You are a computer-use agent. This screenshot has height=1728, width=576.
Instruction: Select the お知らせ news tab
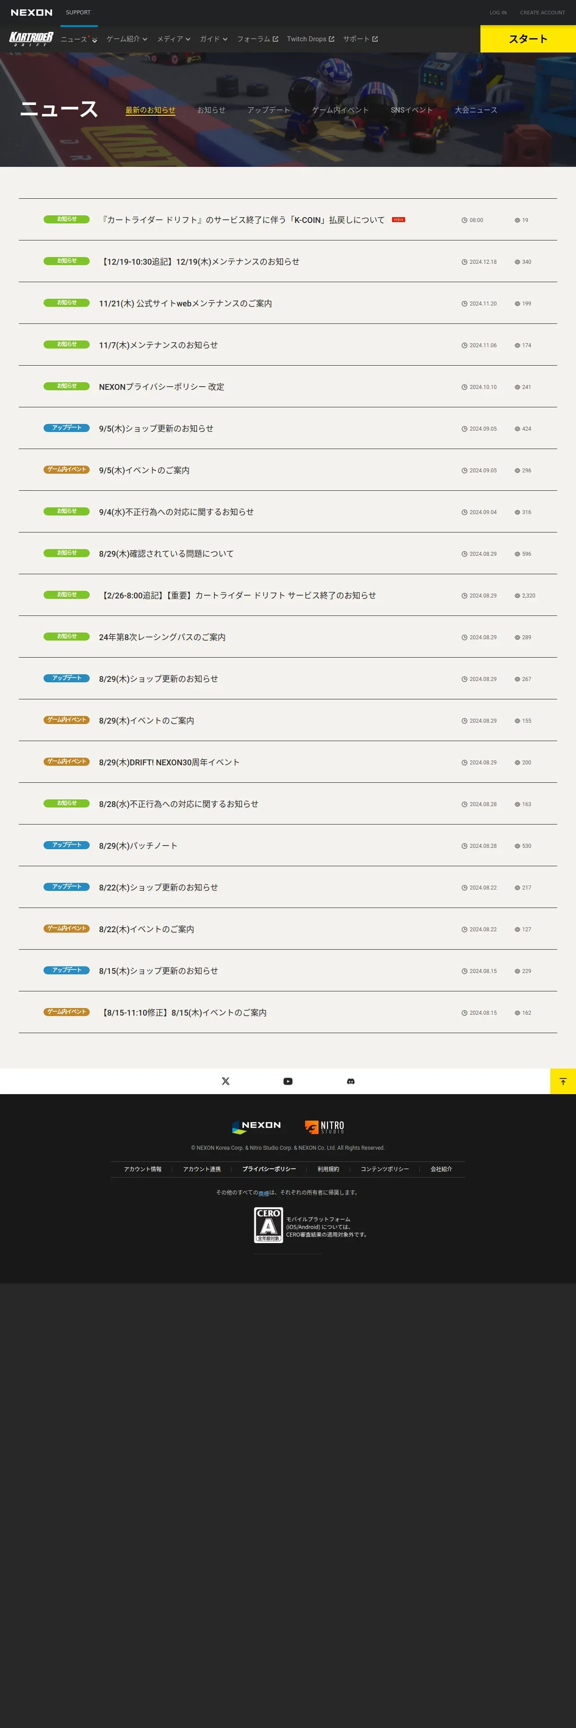point(211,110)
